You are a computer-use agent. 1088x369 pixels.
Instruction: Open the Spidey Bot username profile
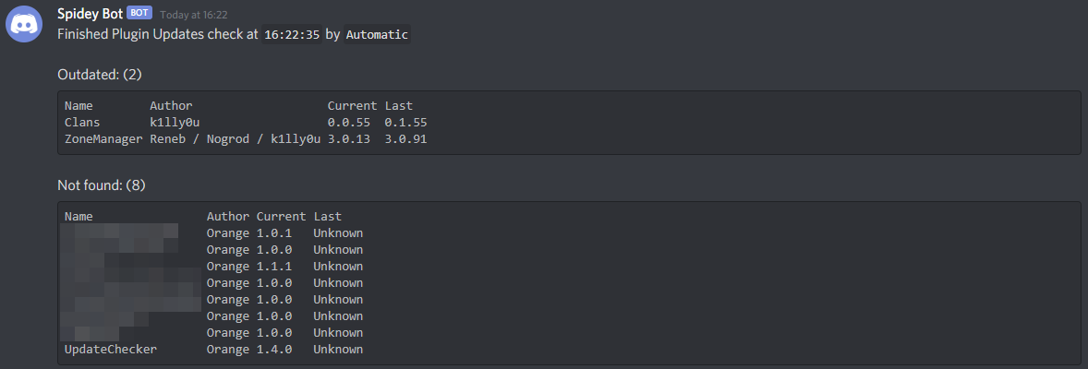pyautogui.click(x=90, y=15)
